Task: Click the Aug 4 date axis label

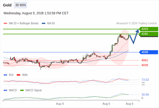Action: tap(60, 104)
